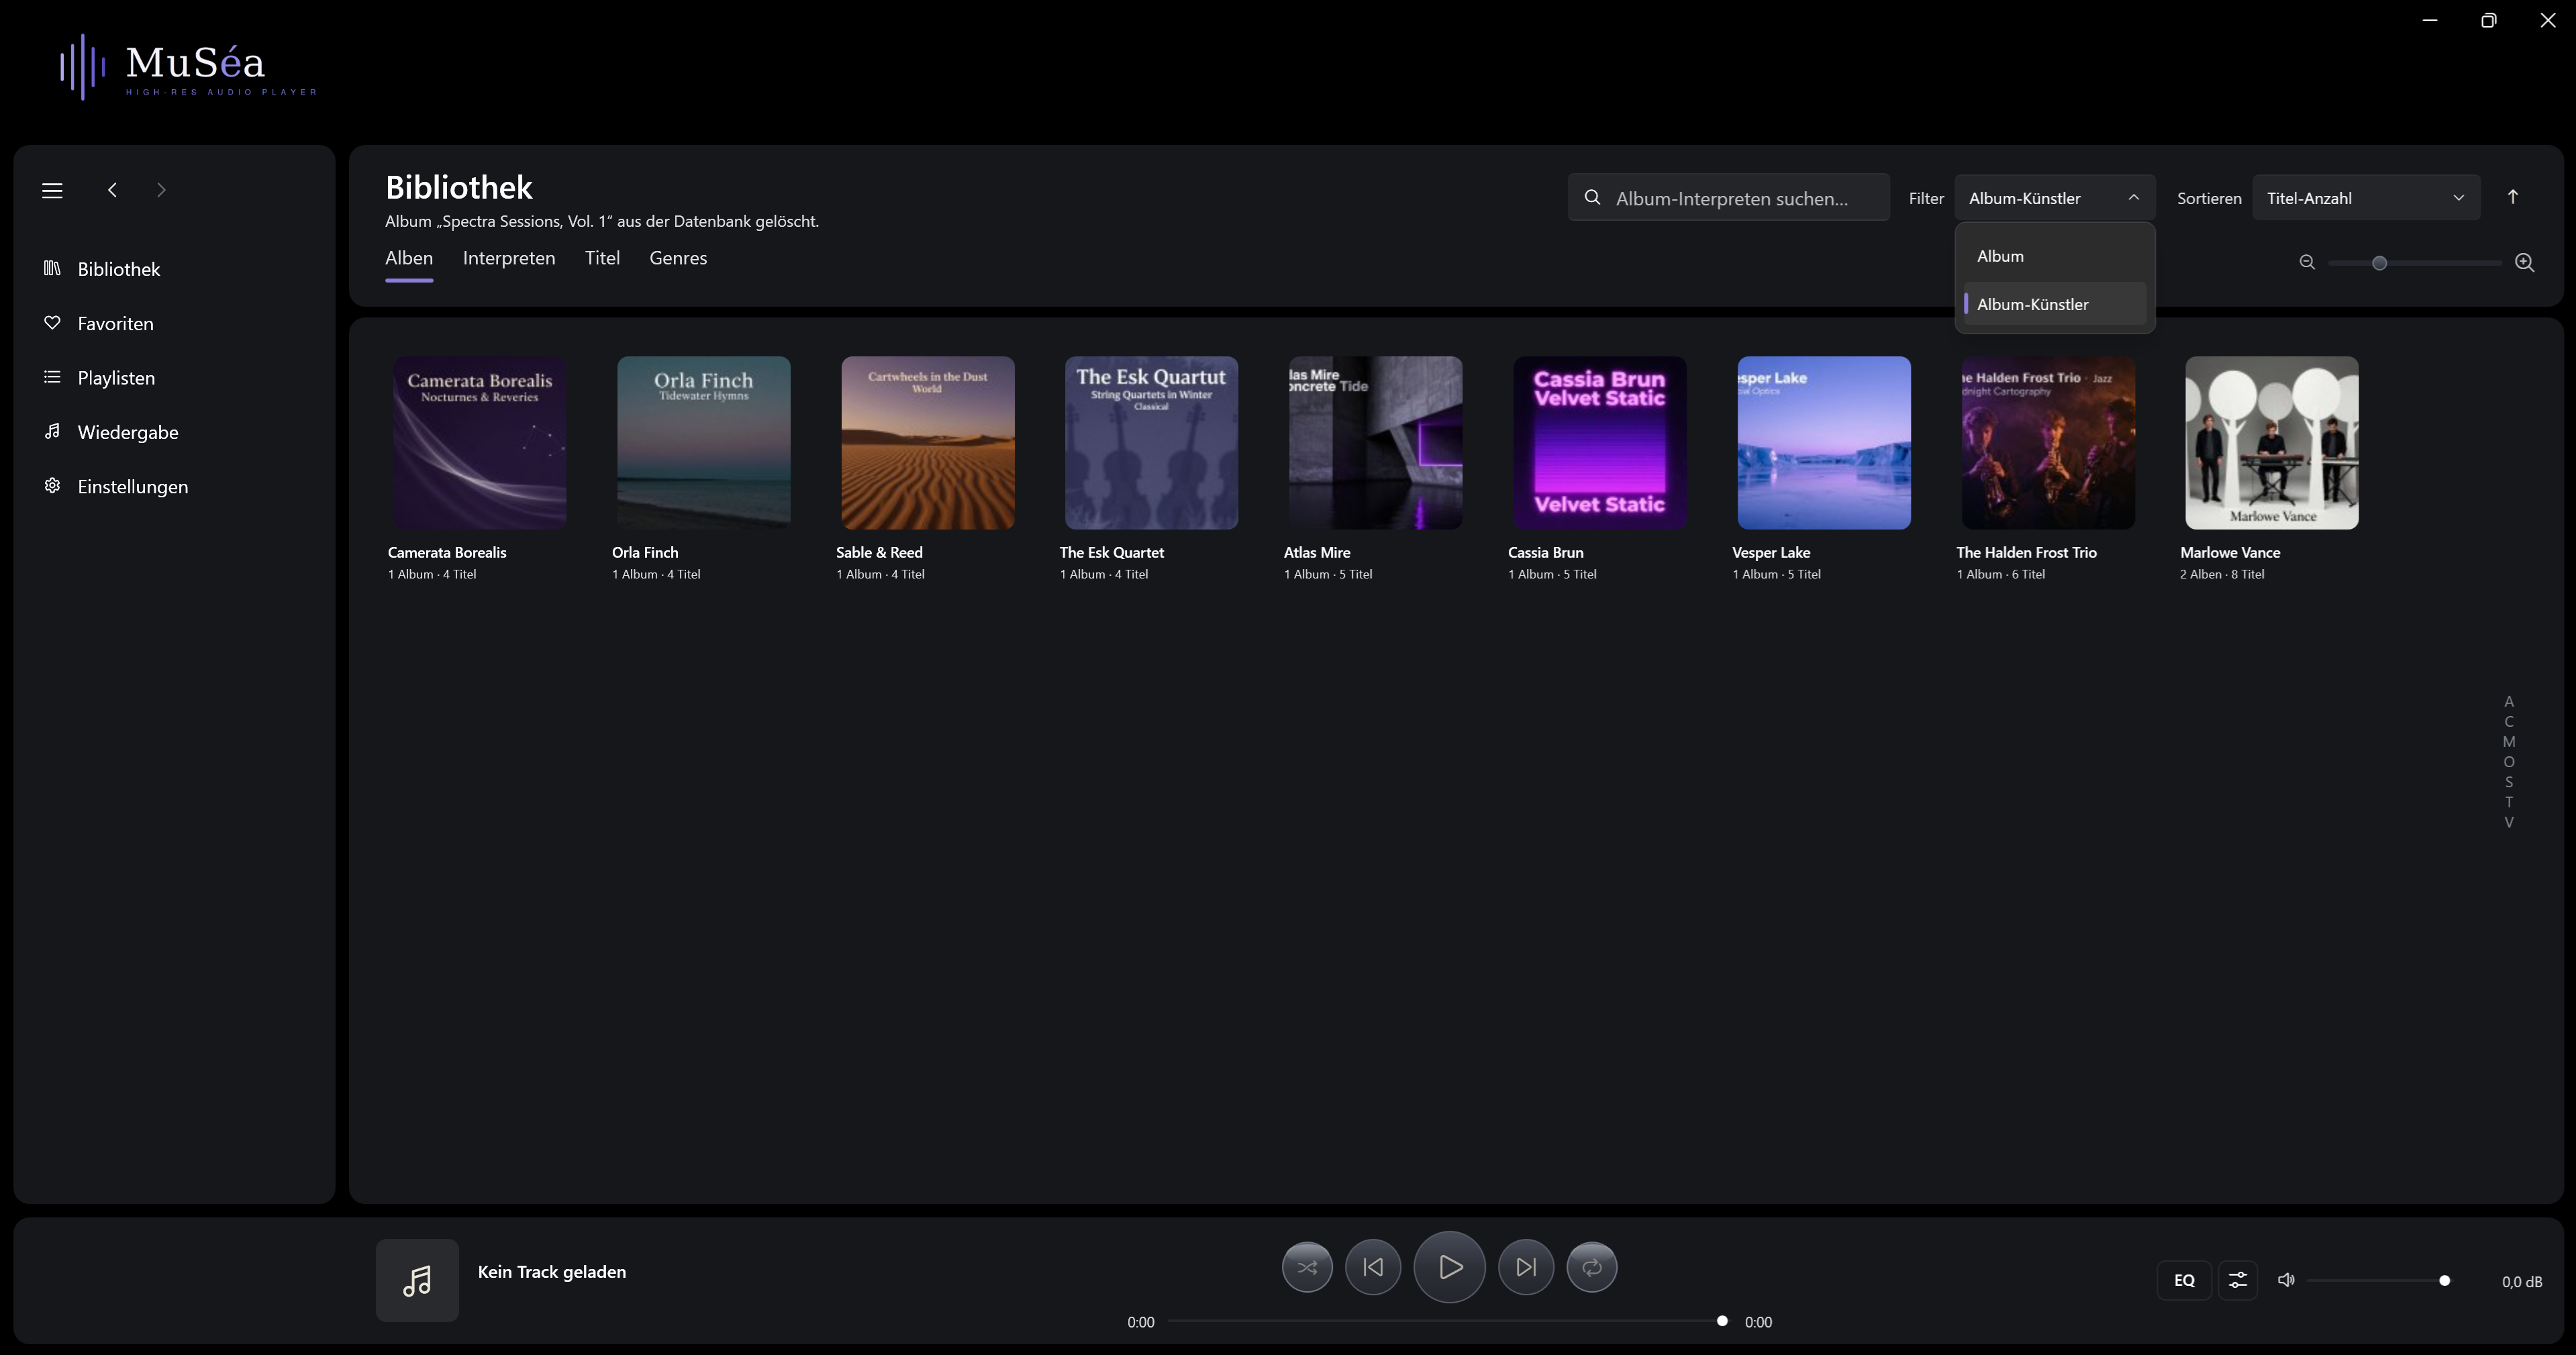Skip to next track
2576x1355 pixels.
pyautogui.click(x=1526, y=1267)
